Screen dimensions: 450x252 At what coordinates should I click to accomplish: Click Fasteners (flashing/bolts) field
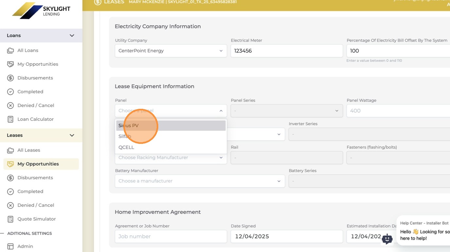point(398,158)
